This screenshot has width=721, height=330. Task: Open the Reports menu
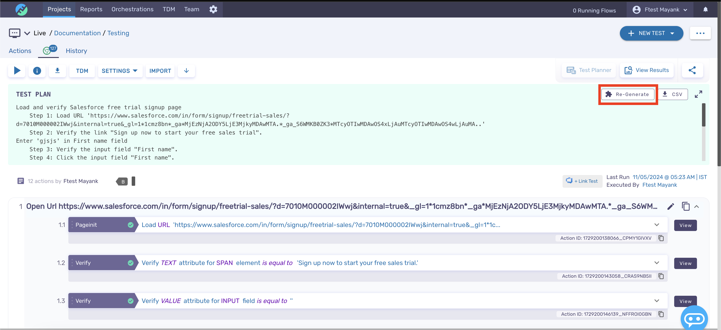point(91,9)
